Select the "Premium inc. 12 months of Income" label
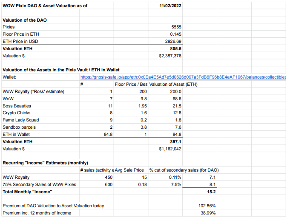 pyautogui.click(x=37, y=213)
